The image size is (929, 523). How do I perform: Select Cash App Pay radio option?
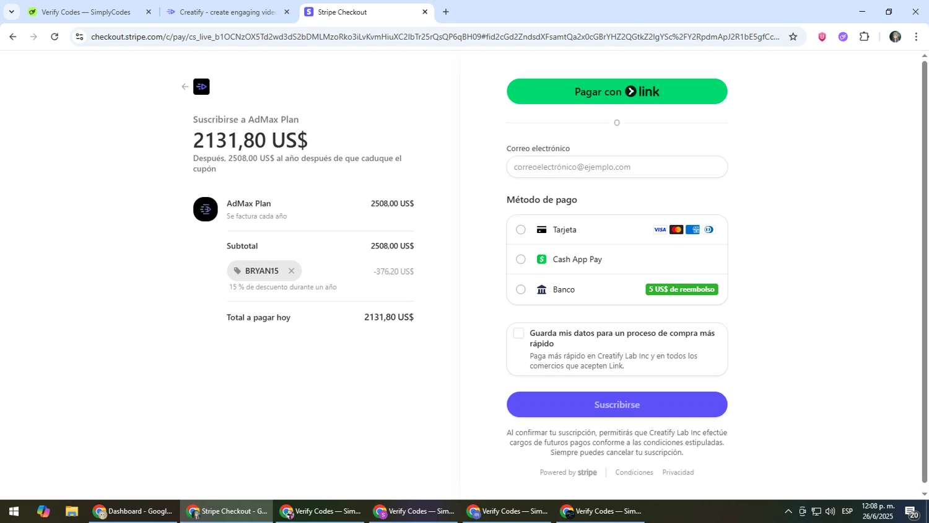[521, 260]
